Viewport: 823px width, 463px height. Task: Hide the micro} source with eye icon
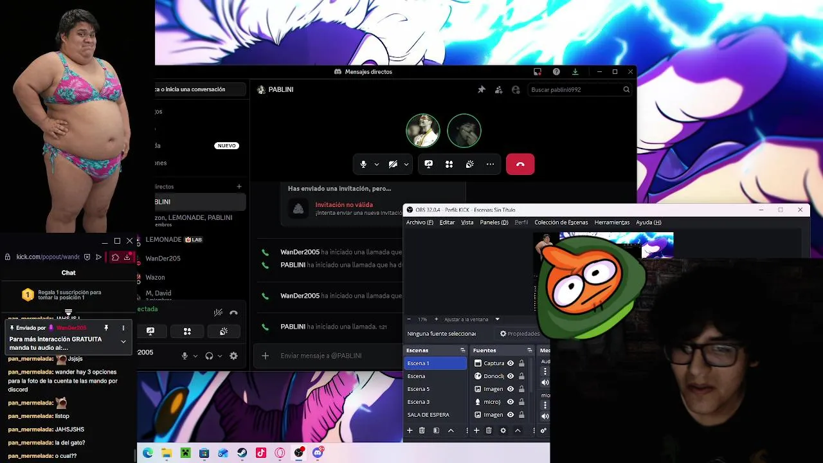(511, 402)
